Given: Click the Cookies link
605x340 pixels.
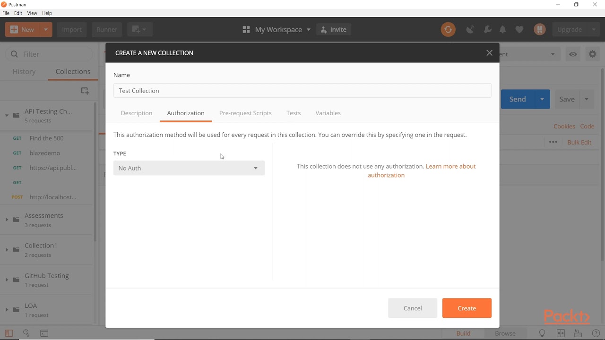Looking at the screenshot, I should coord(564,127).
